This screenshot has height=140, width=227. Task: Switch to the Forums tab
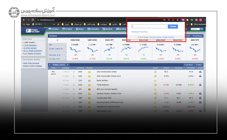[x=54, y=29]
